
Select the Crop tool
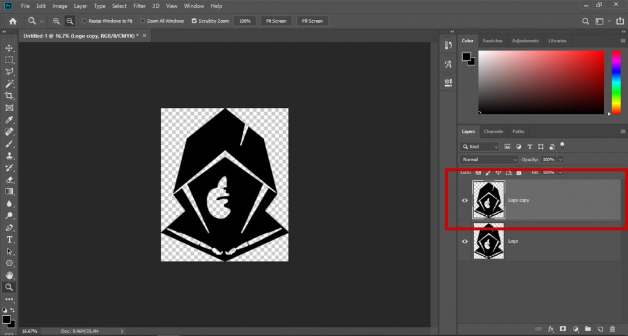coord(9,96)
